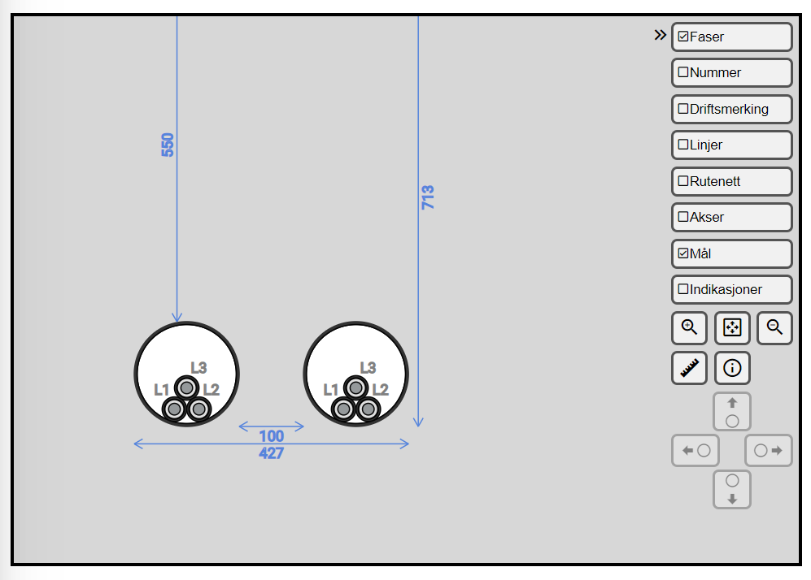Pan view up with arrow button
This screenshot has width=811, height=580.
click(x=732, y=412)
